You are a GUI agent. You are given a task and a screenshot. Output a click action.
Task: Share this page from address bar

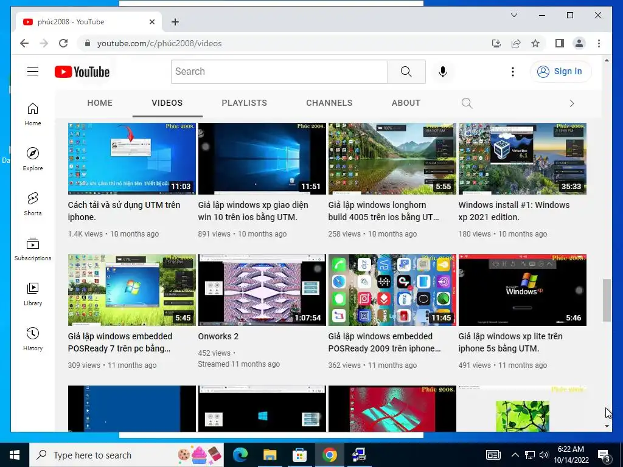(516, 43)
